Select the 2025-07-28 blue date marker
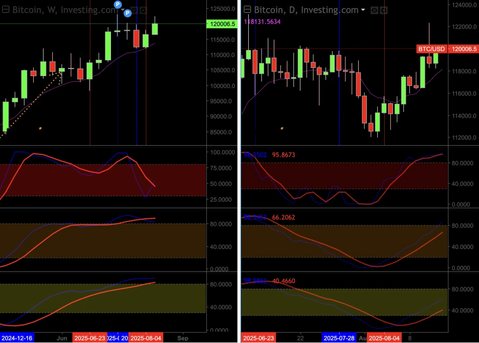 click(339, 338)
